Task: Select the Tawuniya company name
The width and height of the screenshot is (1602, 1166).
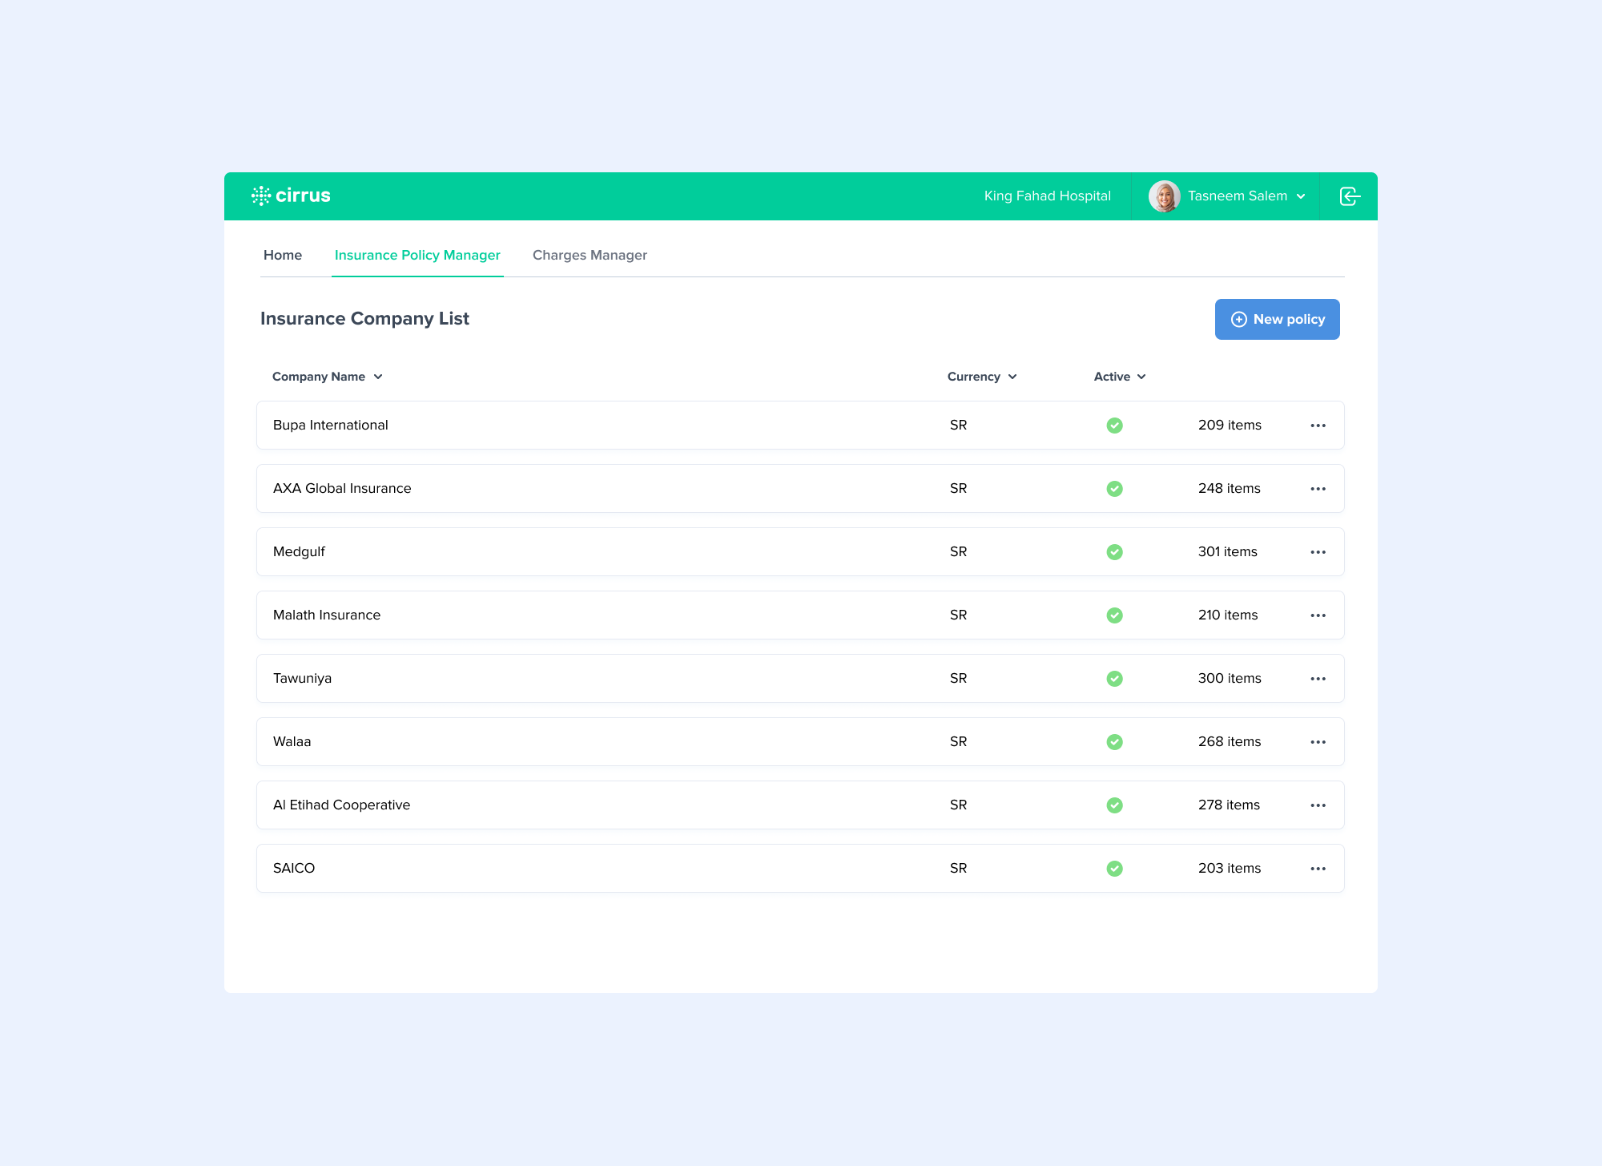Action: (302, 678)
